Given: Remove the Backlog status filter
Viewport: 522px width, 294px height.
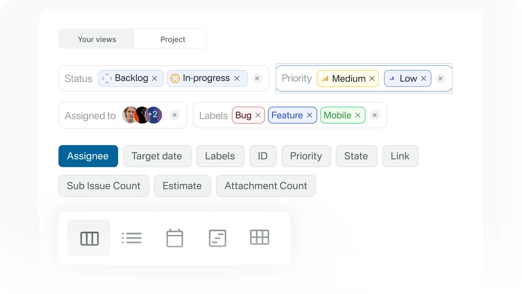Looking at the screenshot, I should coord(155,78).
